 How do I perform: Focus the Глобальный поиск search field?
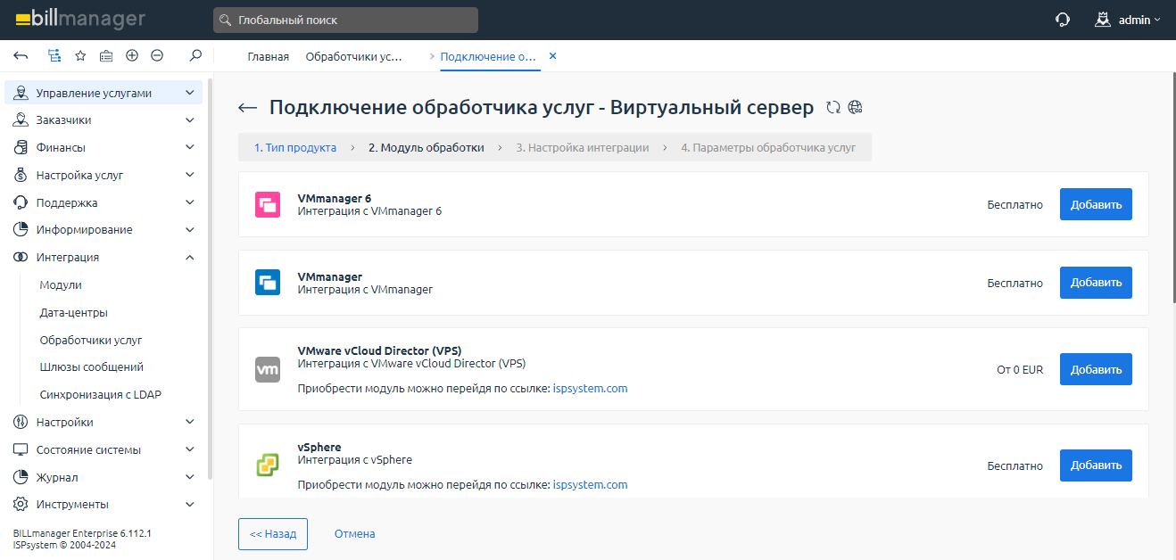click(x=345, y=20)
